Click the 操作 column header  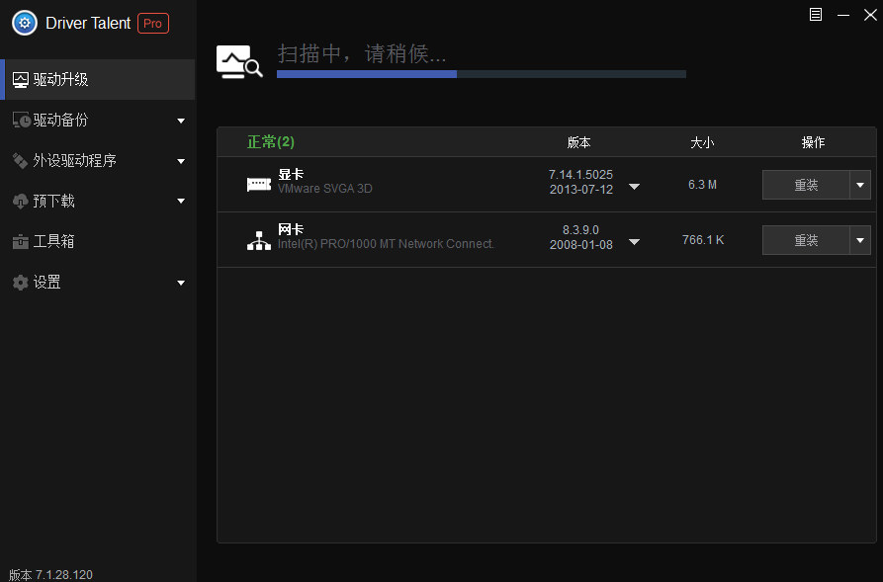pyautogui.click(x=813, y=142)
